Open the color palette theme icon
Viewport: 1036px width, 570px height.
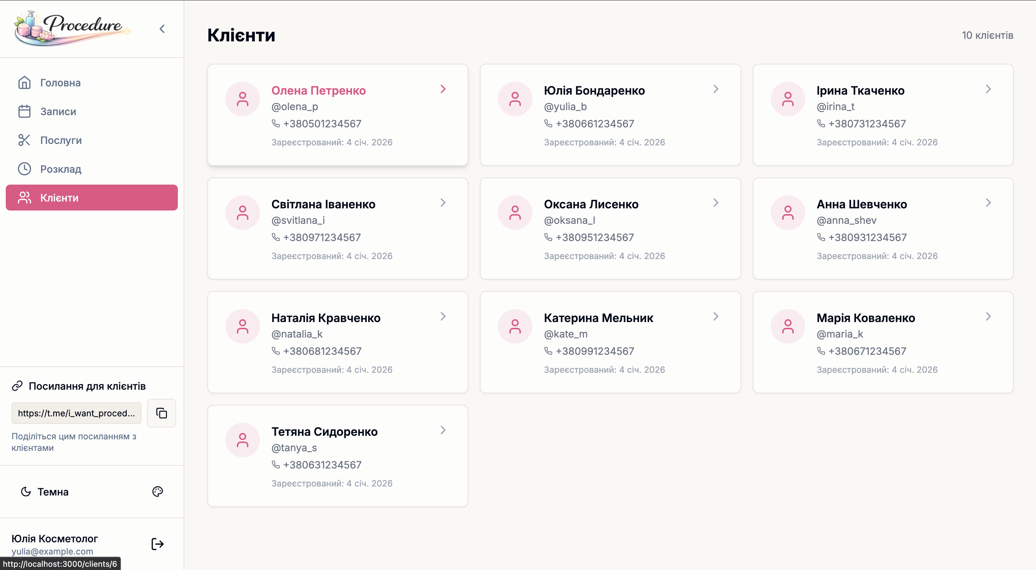click(x=157, y=491)
